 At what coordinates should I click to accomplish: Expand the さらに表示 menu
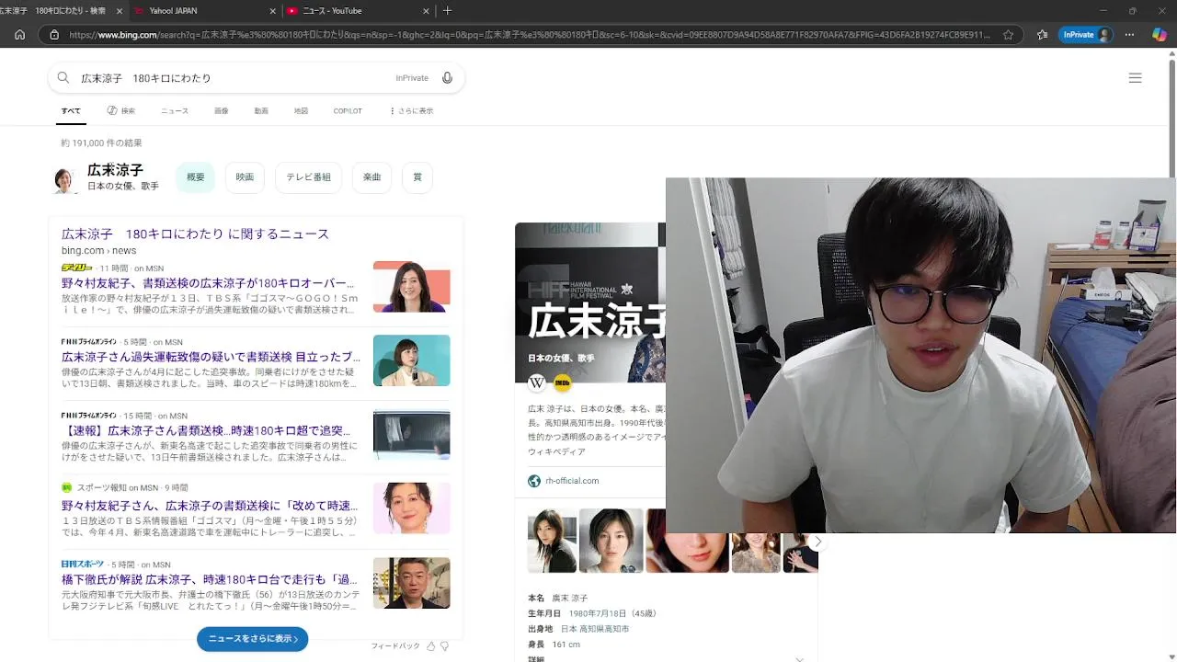point(411,111)
